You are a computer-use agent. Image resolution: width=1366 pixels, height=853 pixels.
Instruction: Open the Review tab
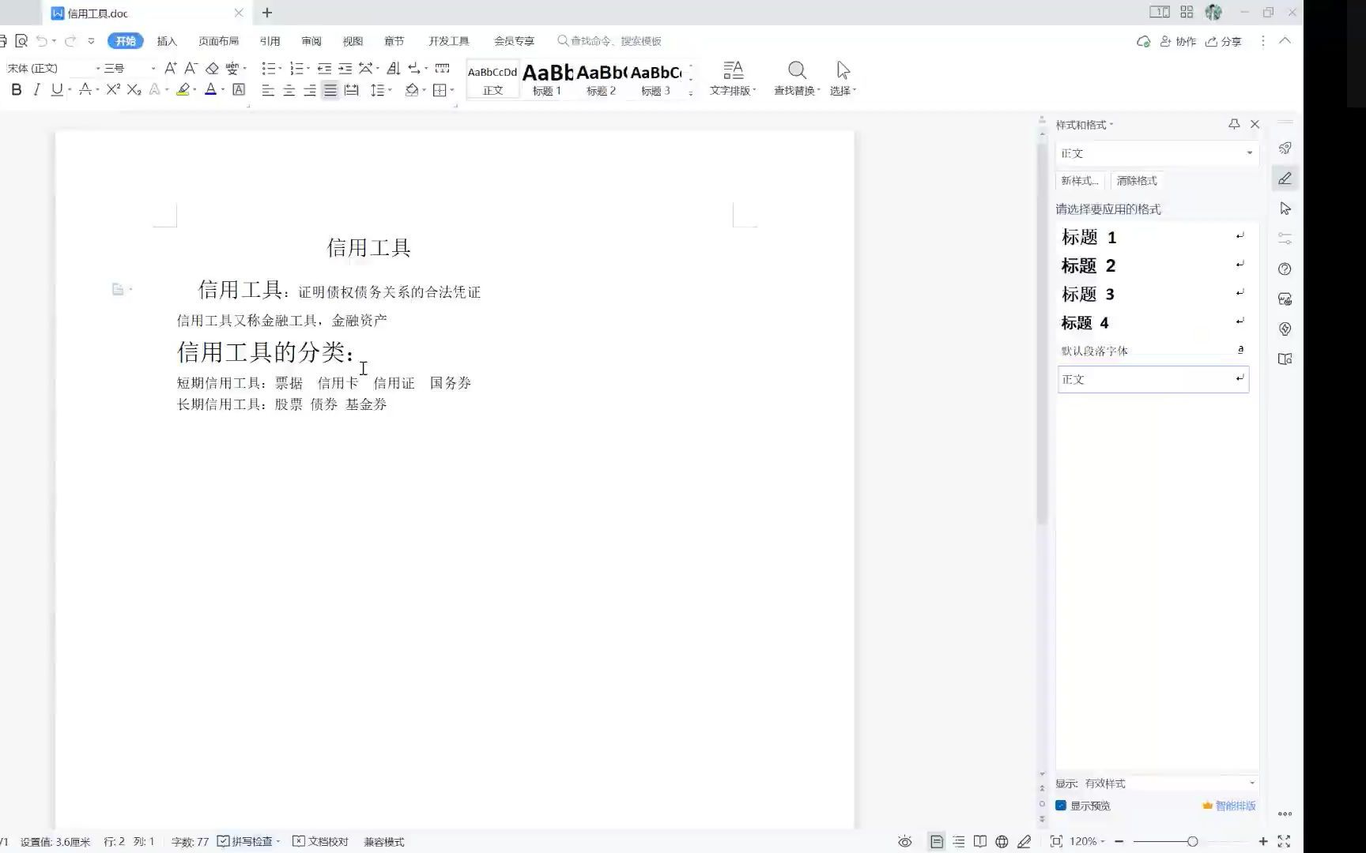311,41
